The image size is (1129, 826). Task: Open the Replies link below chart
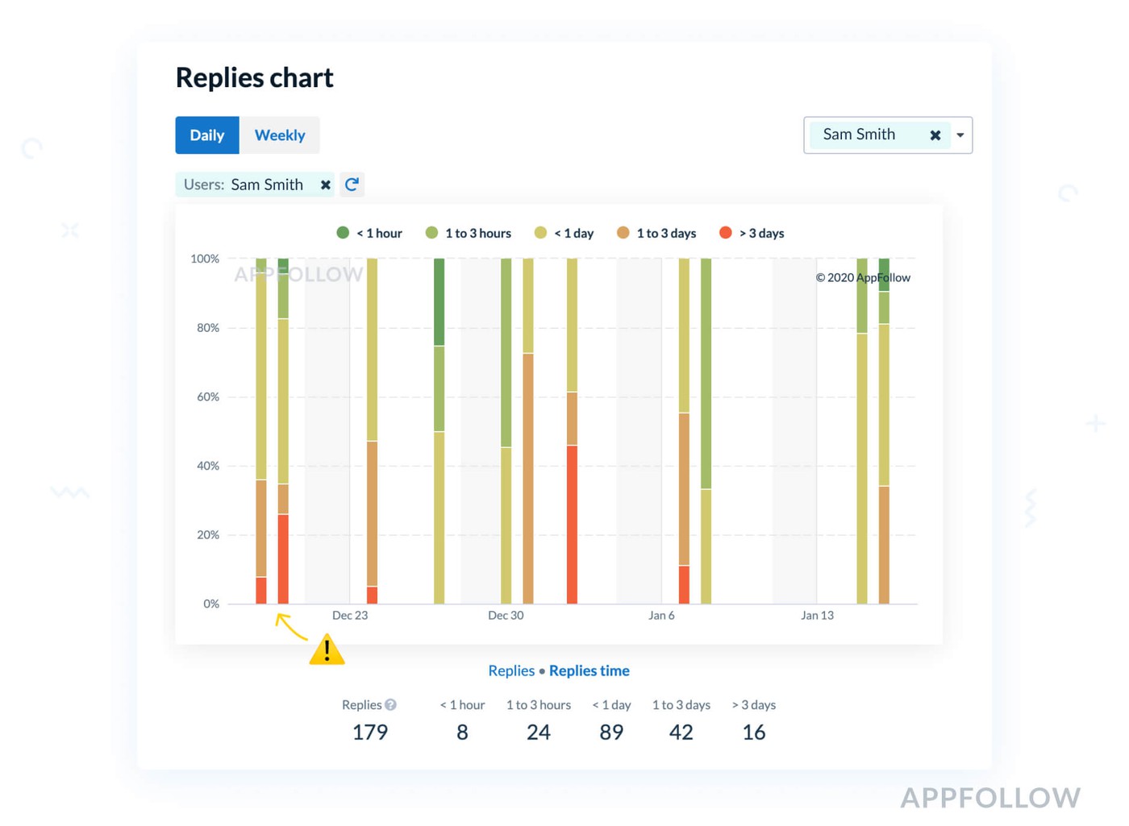pos(510,670)
